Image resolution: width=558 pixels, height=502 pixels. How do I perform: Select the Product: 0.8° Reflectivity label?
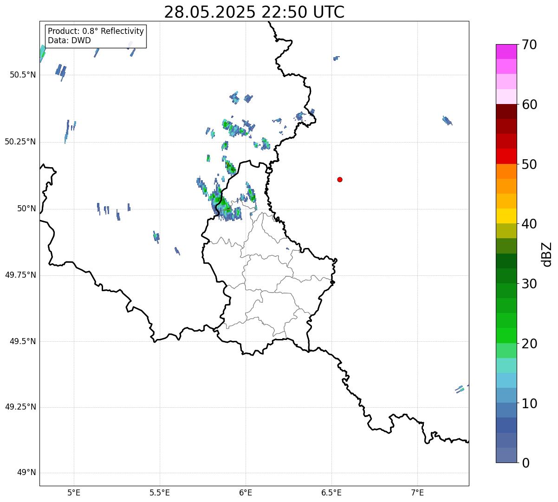pyautogui.click(x=96, y=31)
